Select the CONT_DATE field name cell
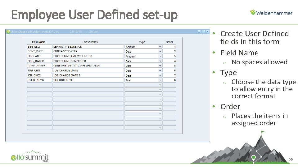This screenshot has width=298, height=167. click(39, 51)
